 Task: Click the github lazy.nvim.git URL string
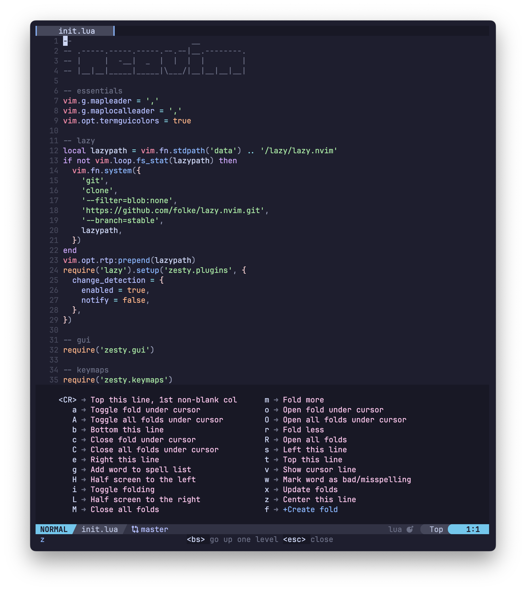(173, 210)
